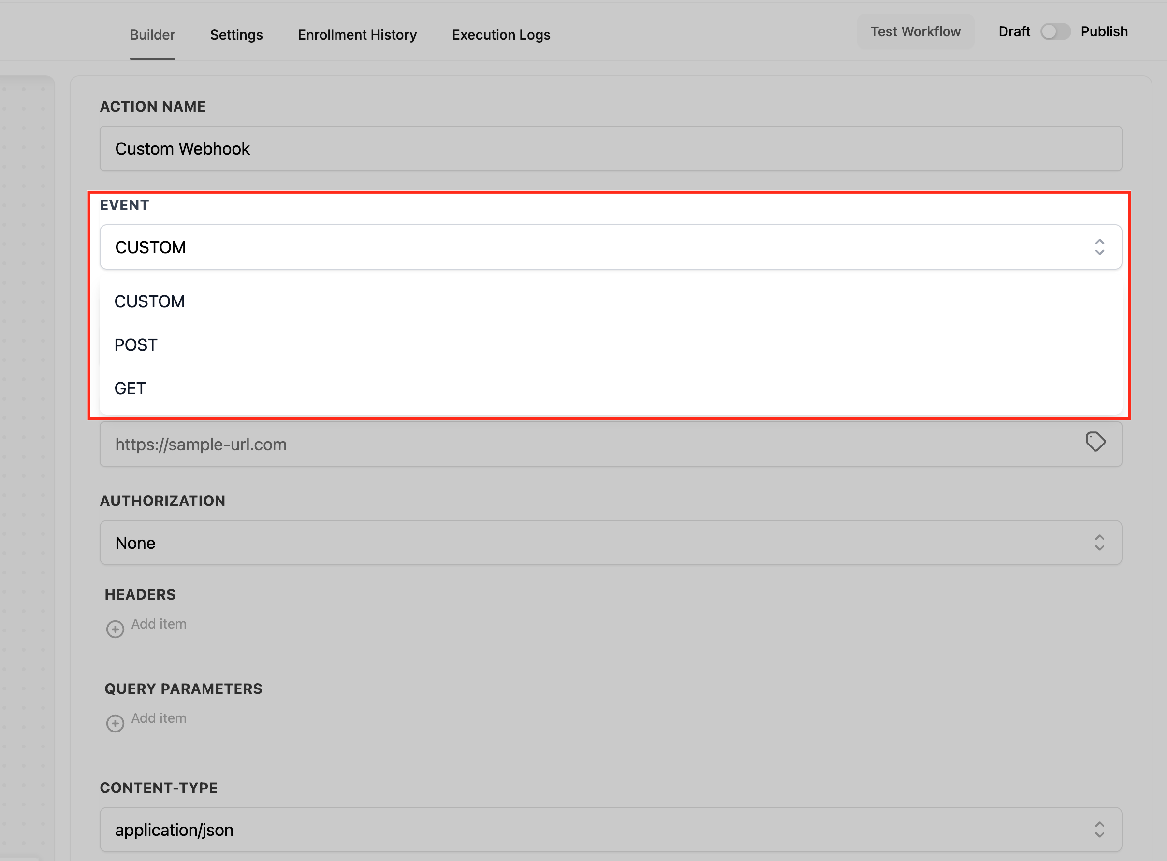Click the chevron arrows on the EVENT dropdown

(x=1099, y=247)
